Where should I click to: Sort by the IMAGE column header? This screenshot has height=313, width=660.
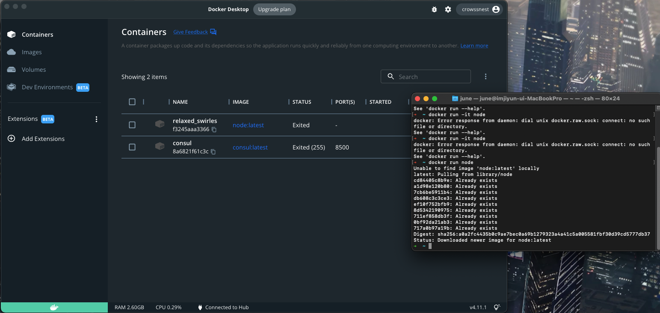pos(241,102)
